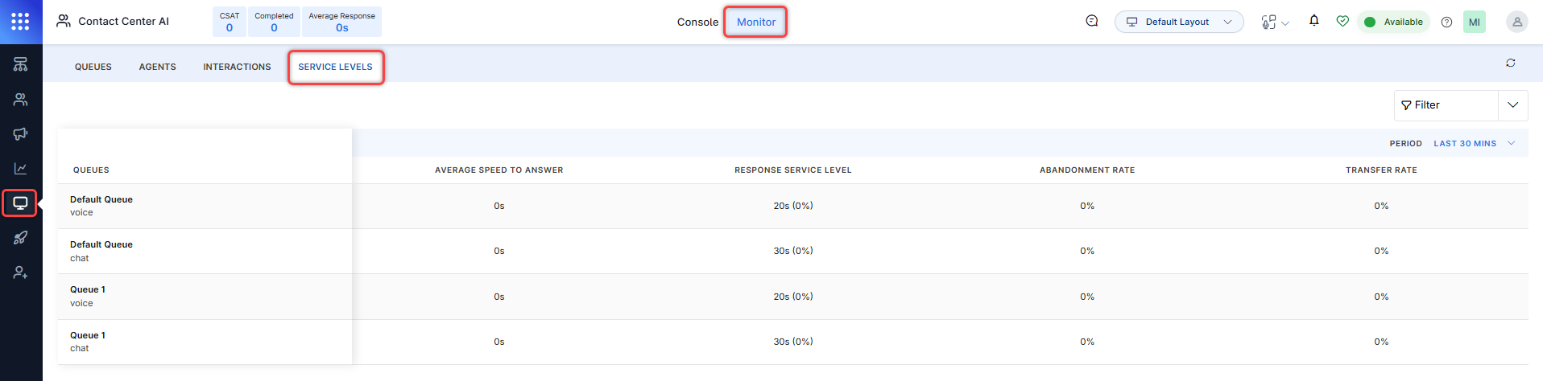1543x381 pixels.
Task: Open the analytics chart icon in sidebar
Action: point(20,169)
